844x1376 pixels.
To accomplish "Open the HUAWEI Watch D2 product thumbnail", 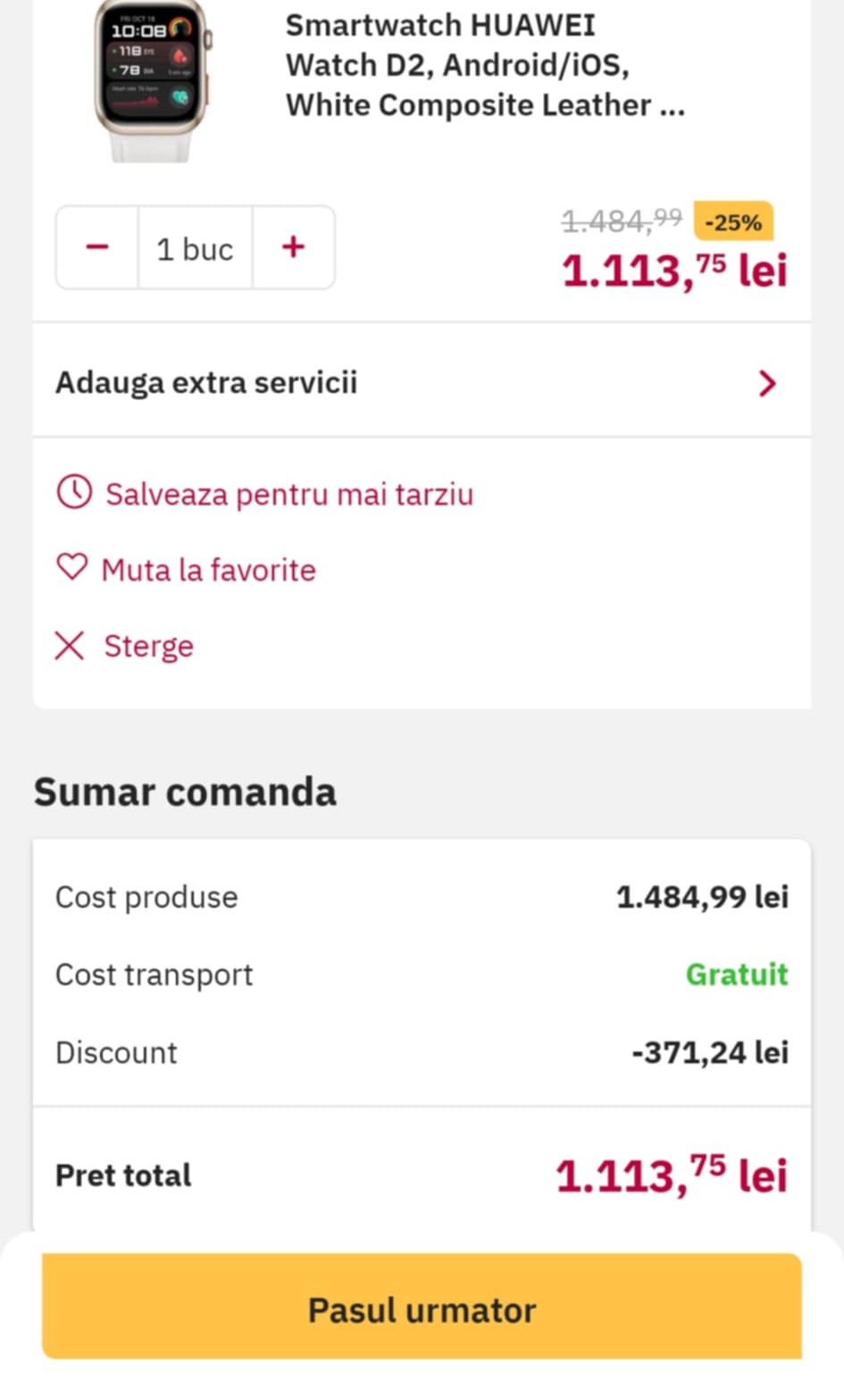I will pos(150,80).
